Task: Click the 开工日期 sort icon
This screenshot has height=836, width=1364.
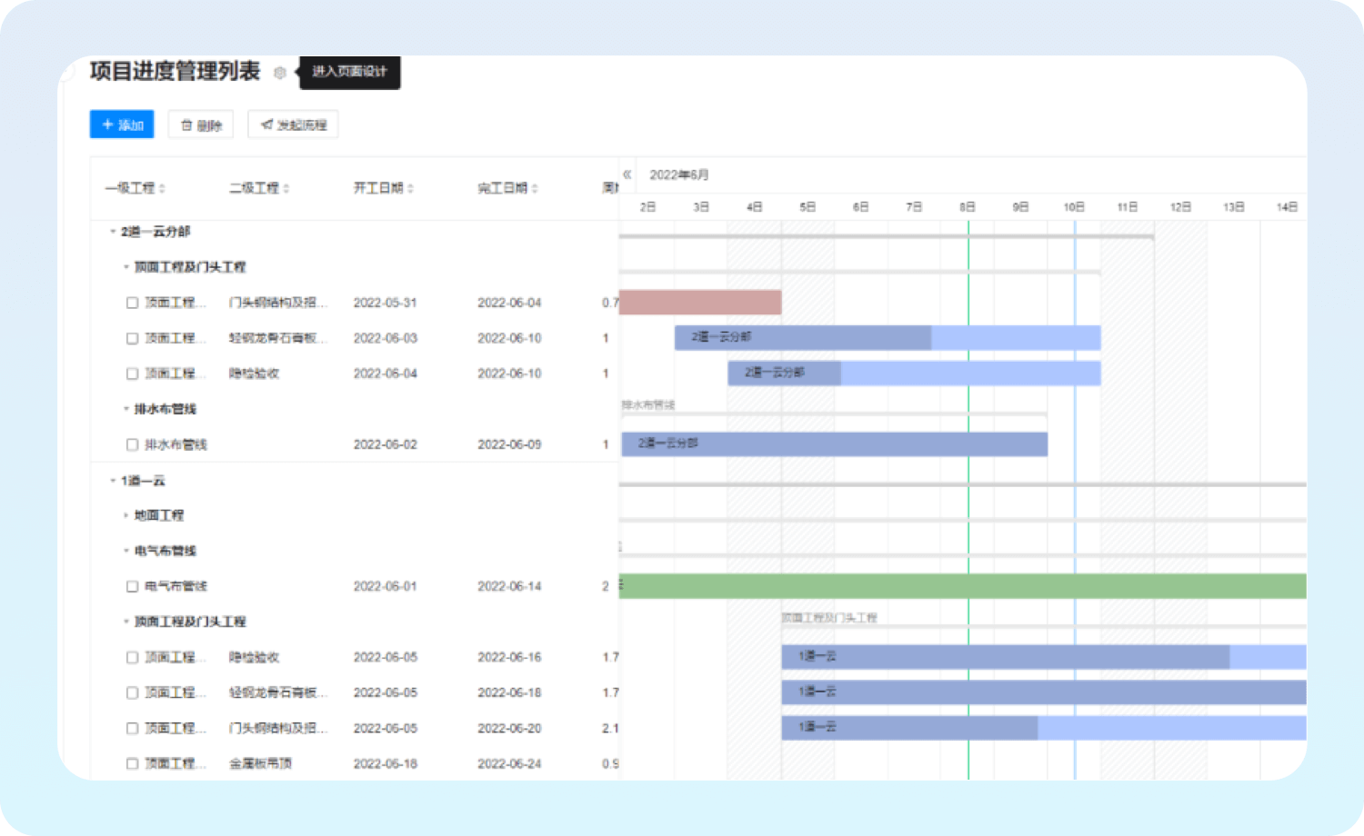Action: pyautogui.click(x=410, y=188)
